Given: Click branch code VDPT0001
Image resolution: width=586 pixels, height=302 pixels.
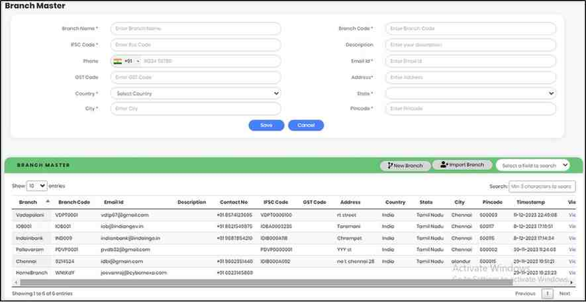Looking at the screenshot, I should pos(66,215).
